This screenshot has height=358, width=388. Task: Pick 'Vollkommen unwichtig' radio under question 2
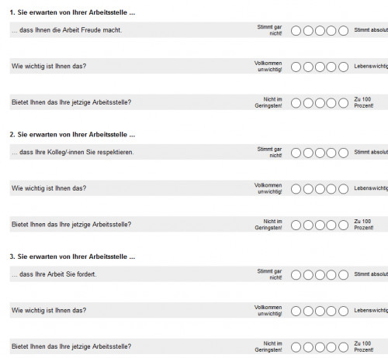pos(296,189)
